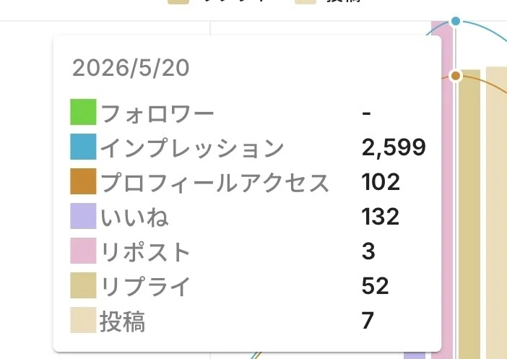Click the orange プロフィールアクセス swatch

(83, 181)
